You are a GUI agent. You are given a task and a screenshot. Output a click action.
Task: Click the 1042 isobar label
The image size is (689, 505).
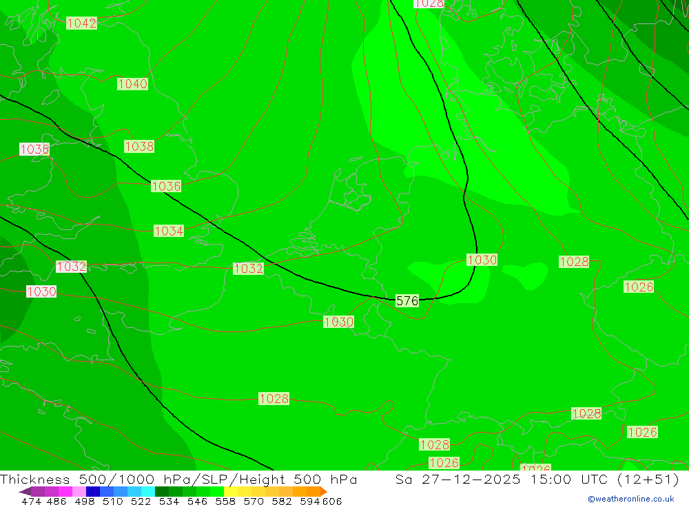(x=82, y=23)
